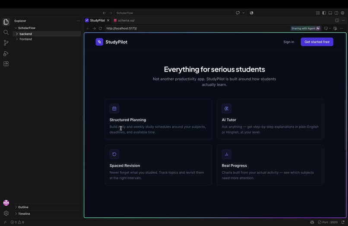348x226 pixels.
Task: Open the browser dev tools icon
Action: 335,28
